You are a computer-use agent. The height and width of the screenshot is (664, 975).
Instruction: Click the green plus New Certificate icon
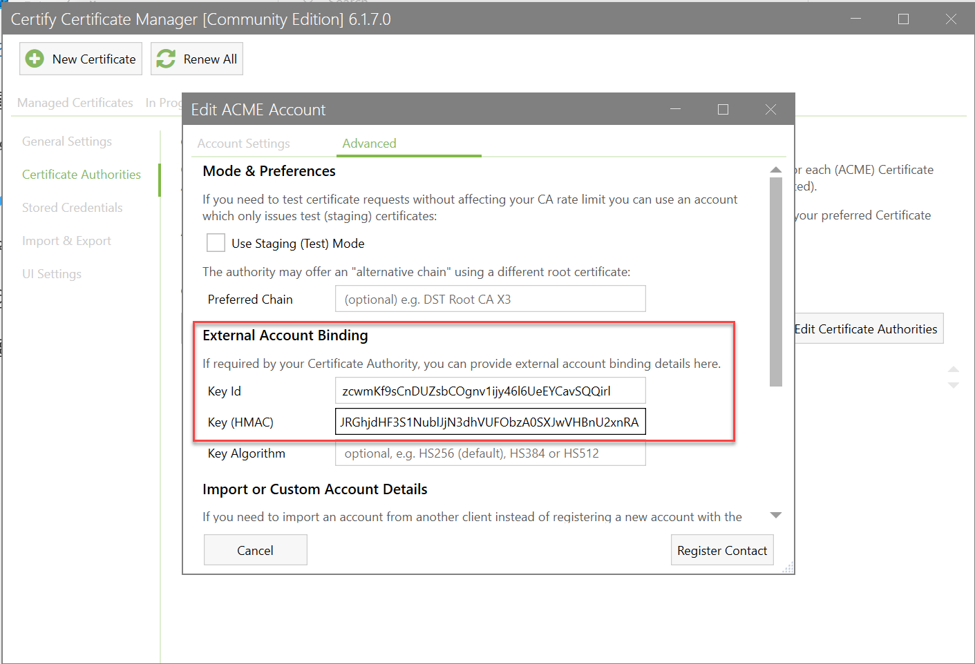click(x=35, y=59)
